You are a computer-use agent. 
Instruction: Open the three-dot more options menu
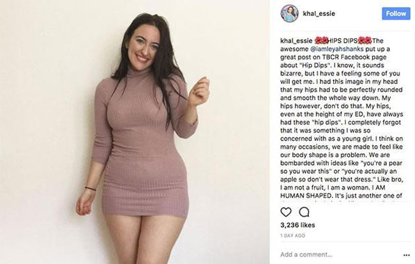407,255
